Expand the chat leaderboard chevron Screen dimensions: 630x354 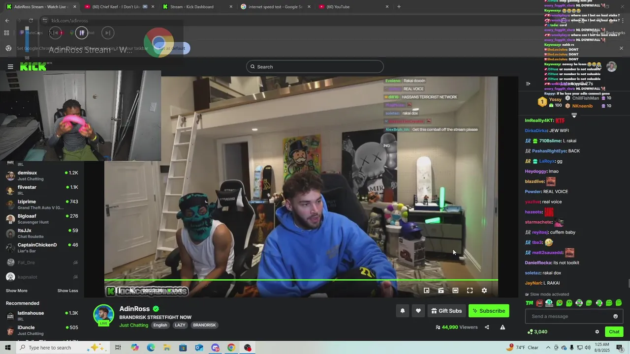(574, 115)
